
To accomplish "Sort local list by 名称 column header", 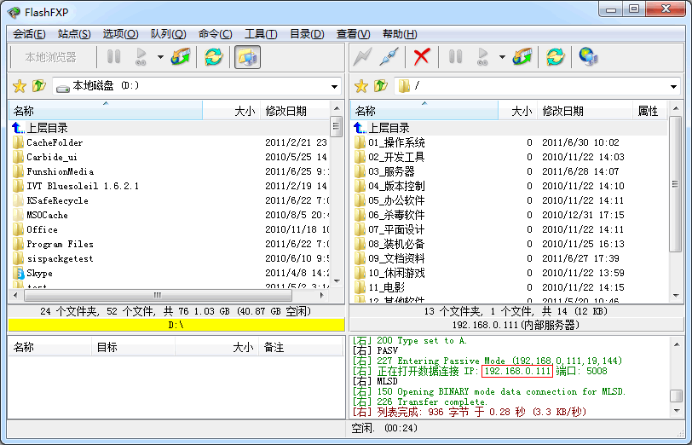I will point(106,111).
